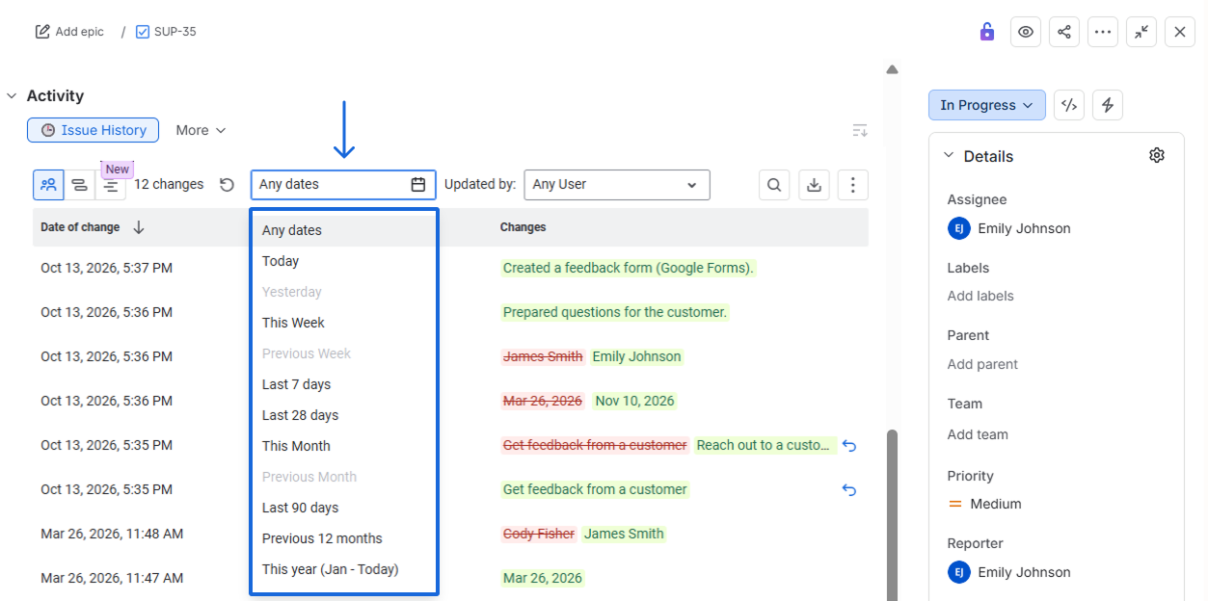The width and height of the screenshot is (1208, 601).
Task: Click the activity sort order icon
Action: pyautogui.click(x=860, y=130)
